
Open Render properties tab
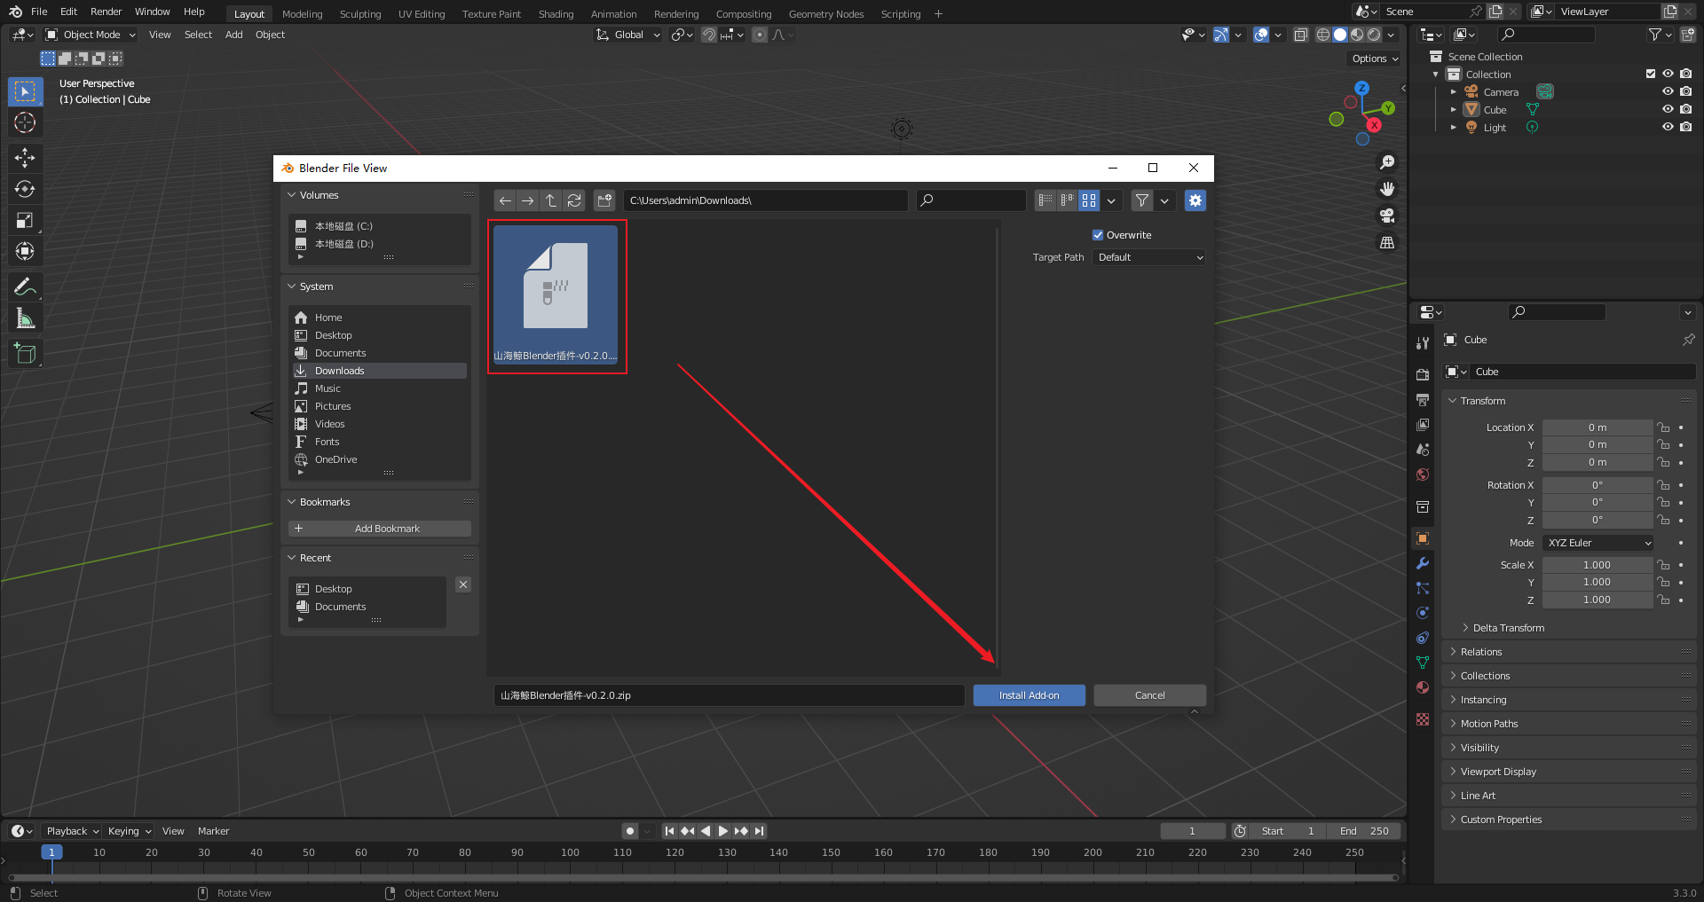[x=1423, y=375]
